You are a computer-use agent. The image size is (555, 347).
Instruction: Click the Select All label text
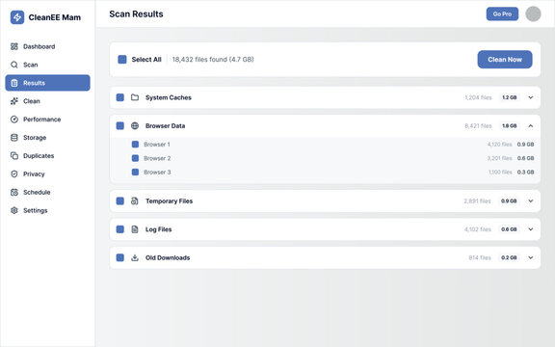pos(146,60)
